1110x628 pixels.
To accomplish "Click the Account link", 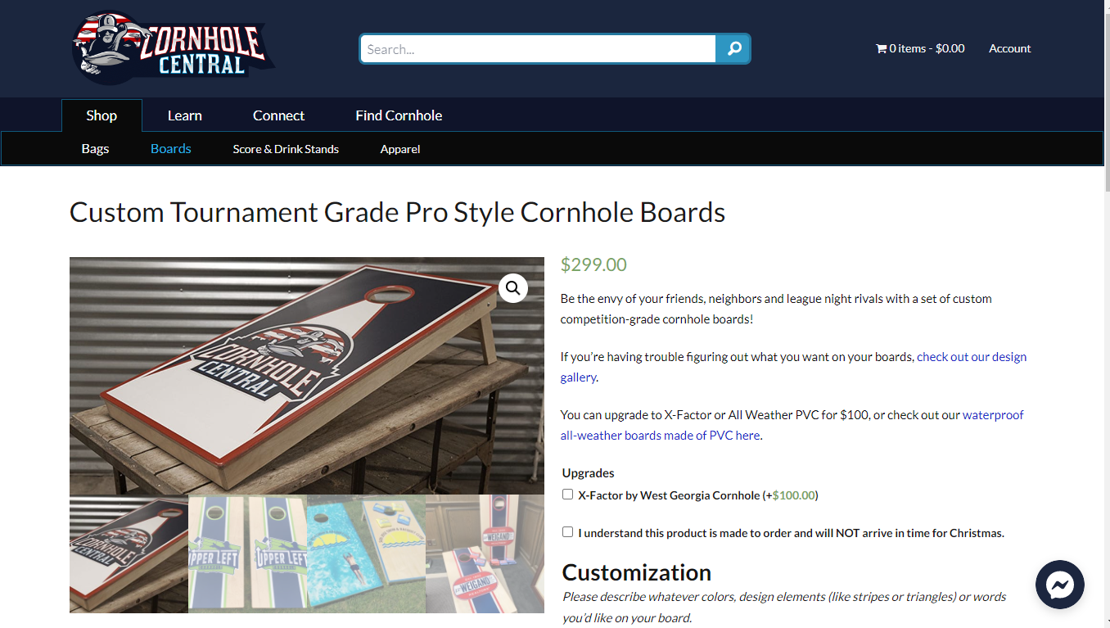I will pyautogui.click(x=1009, y=48).
